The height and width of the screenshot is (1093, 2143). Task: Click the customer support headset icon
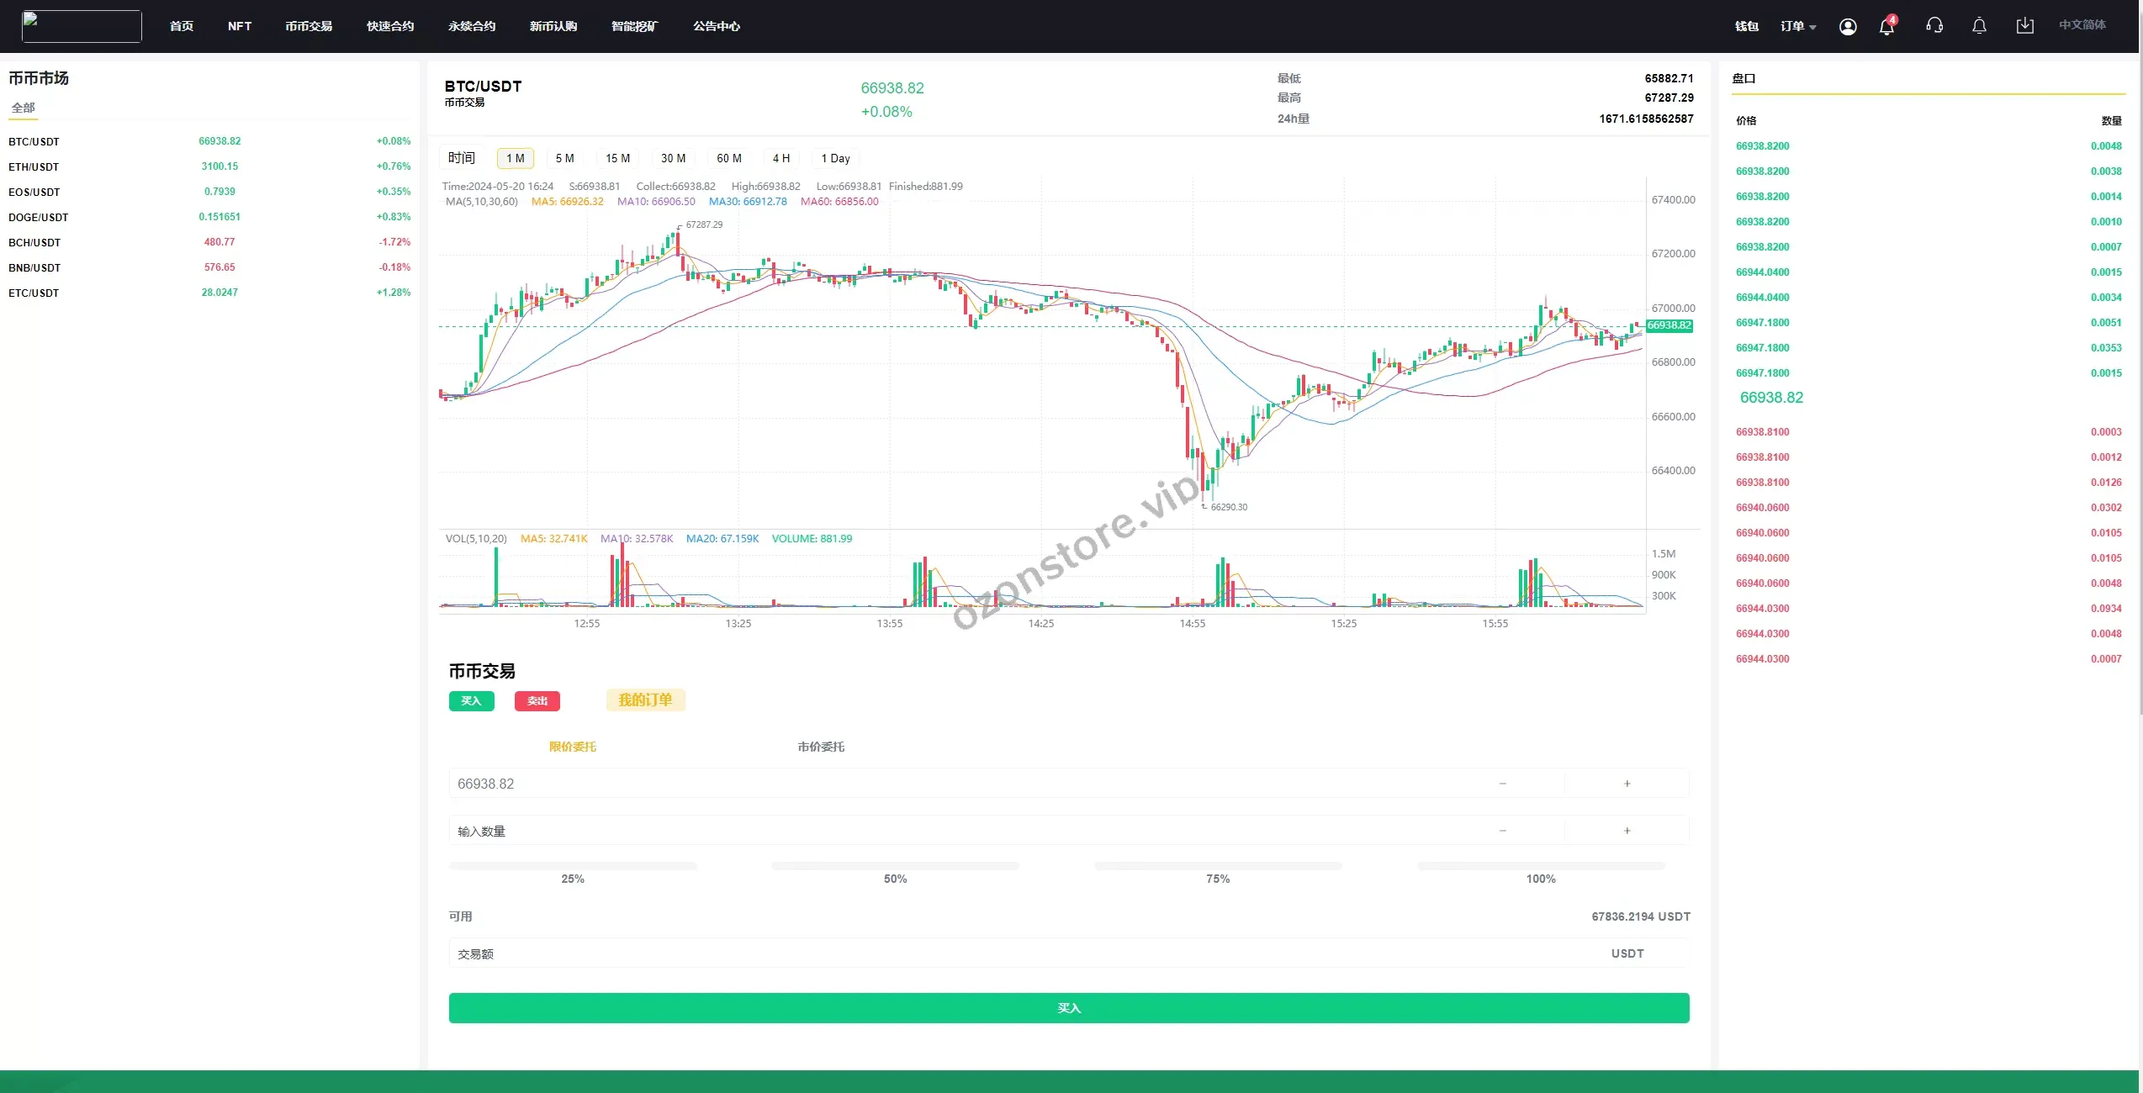[1934, 26]
